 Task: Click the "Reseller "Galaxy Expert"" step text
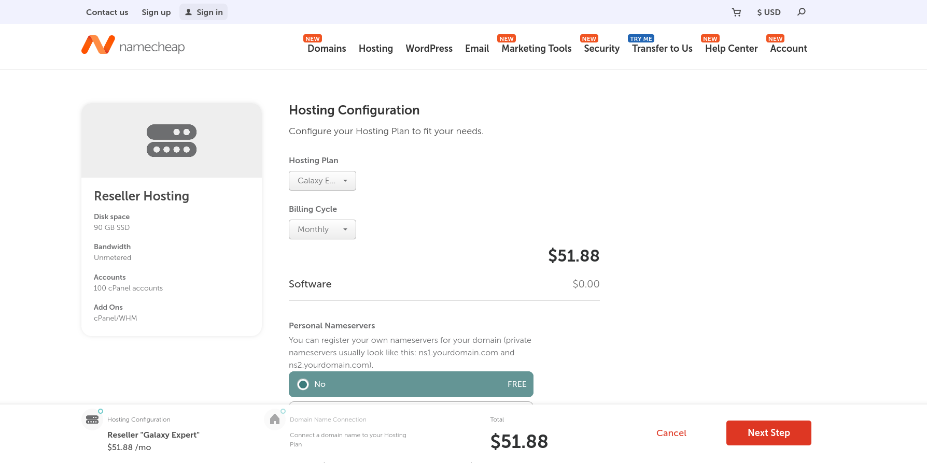pos(153,435)
